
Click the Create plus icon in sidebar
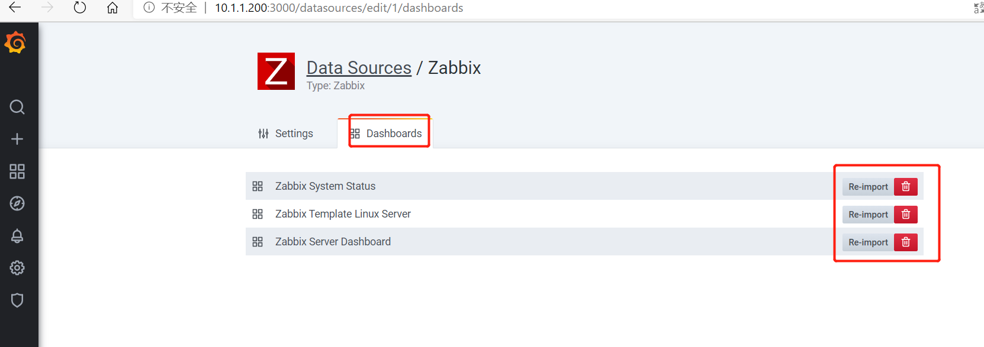coord(17,139)
